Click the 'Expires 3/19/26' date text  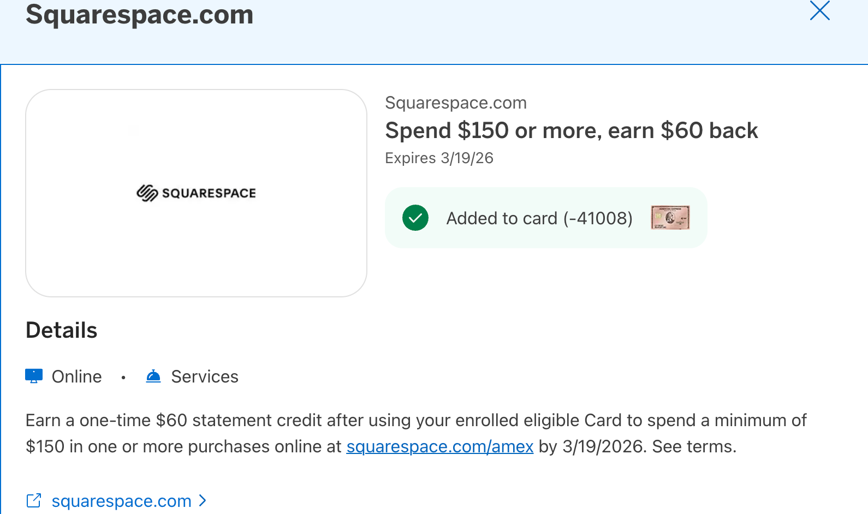pos(439,158)
